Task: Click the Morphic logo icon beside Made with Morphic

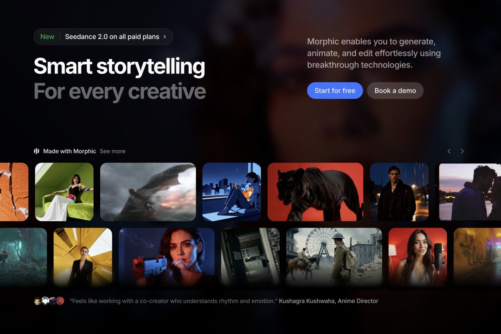Action: (x=36, y=151)
